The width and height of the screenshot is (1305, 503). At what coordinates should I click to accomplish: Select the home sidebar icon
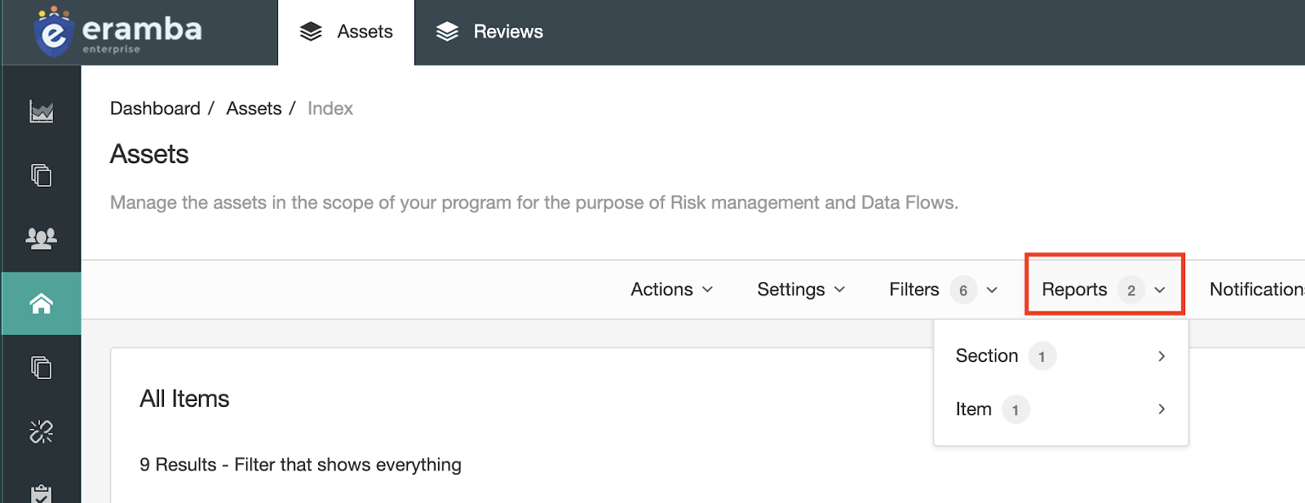(x=42, y=304)
